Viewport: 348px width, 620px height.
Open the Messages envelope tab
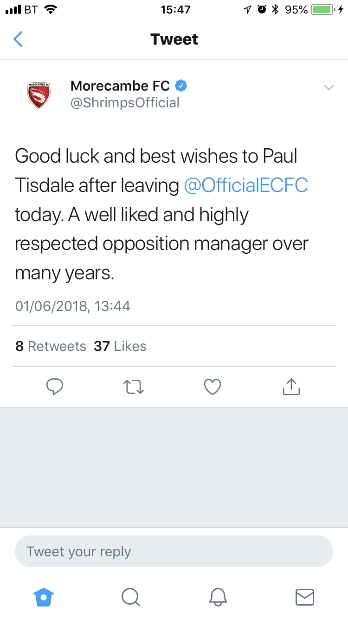[305, 597]
